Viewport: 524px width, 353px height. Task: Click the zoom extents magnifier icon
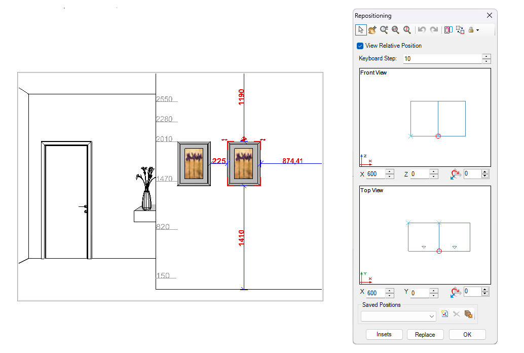407,30
